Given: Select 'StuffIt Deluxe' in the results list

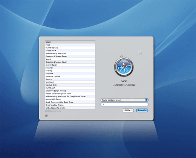Looking at the screenshot, I should pos(70,48).
